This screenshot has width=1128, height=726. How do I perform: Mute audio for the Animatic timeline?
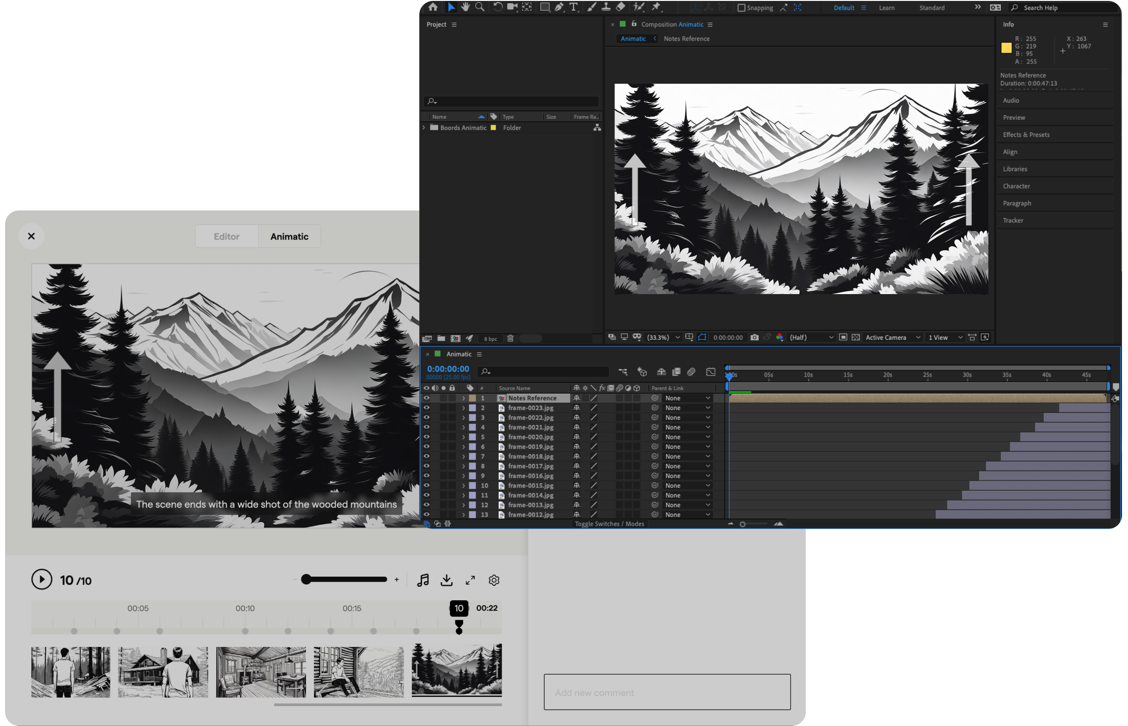(x=435, y=388)
